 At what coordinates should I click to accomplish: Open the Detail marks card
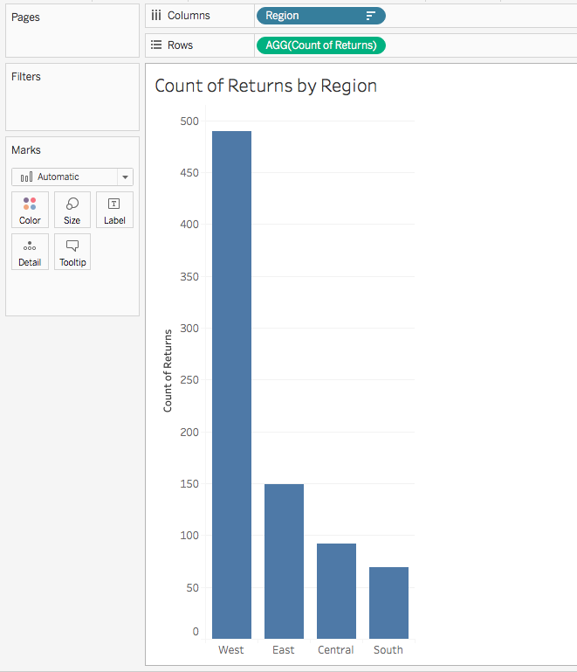tap(30, 252)
